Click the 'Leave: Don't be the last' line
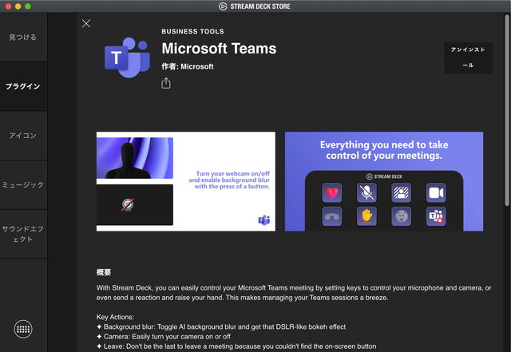This screenshot has height=352, width=511. click(x=236, y=346)
